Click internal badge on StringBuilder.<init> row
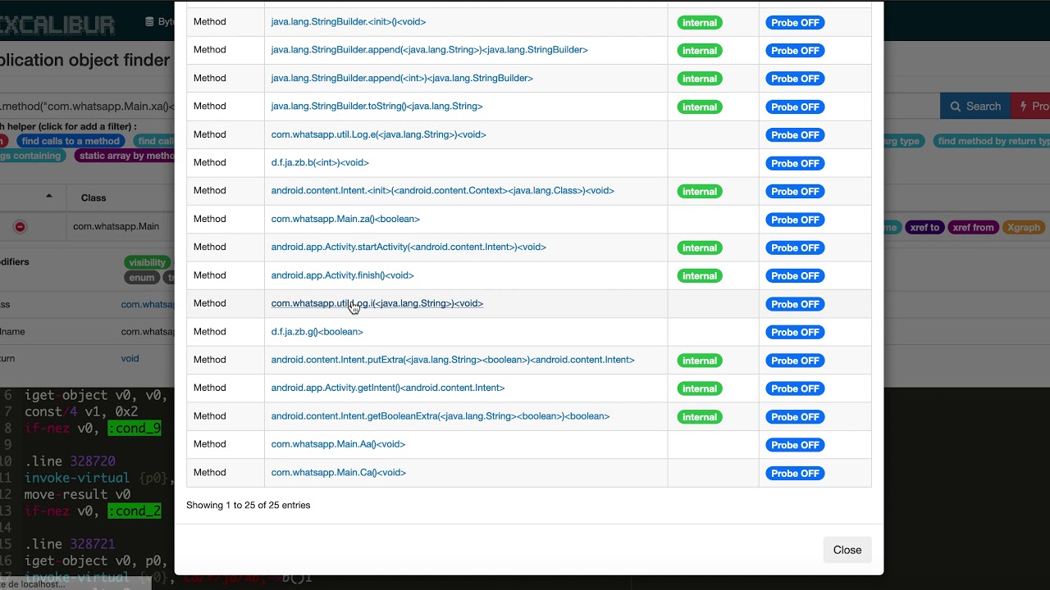The image size is (1050, 590). coord(700,23)
